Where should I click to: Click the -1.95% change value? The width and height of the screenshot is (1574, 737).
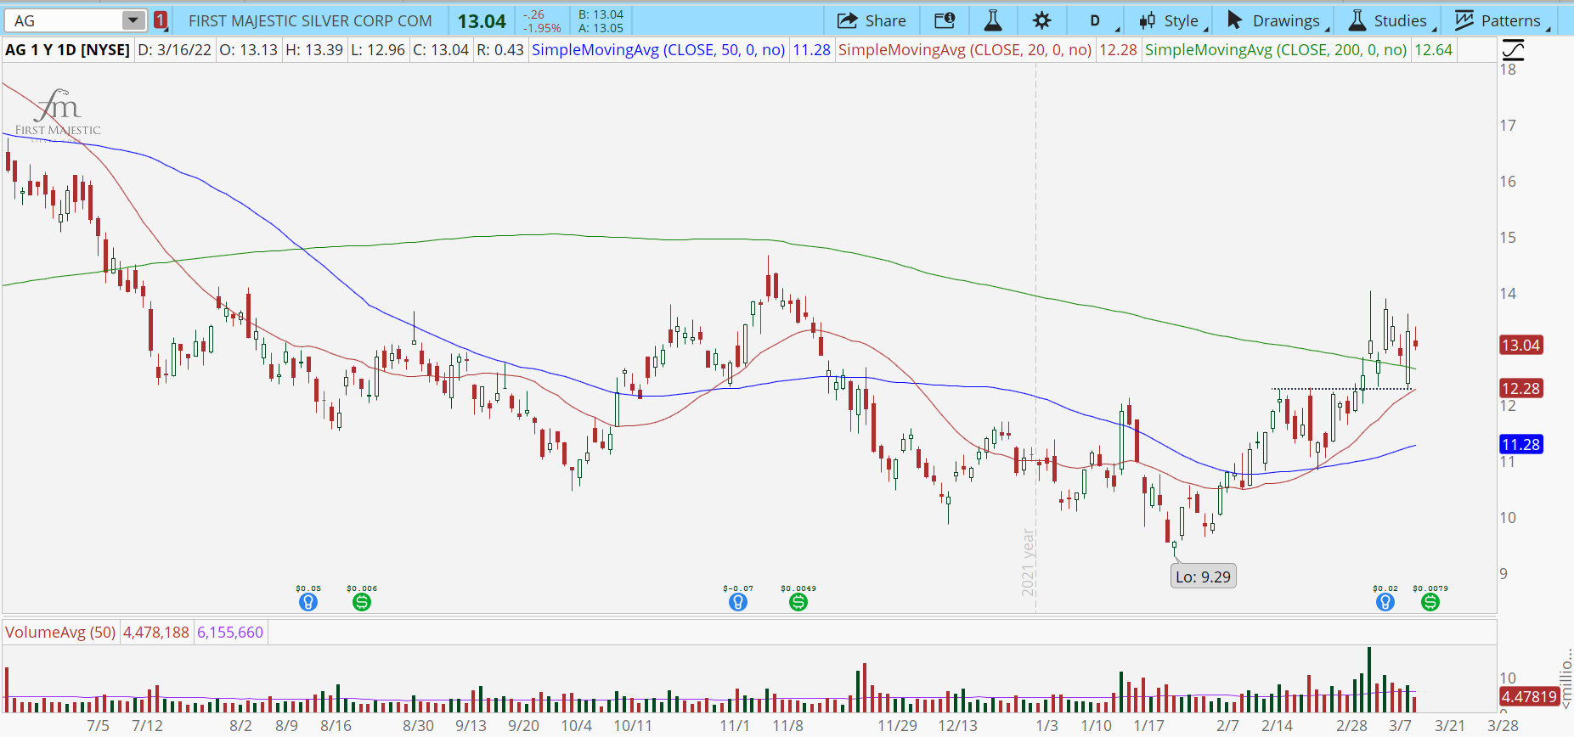(541, 28)
